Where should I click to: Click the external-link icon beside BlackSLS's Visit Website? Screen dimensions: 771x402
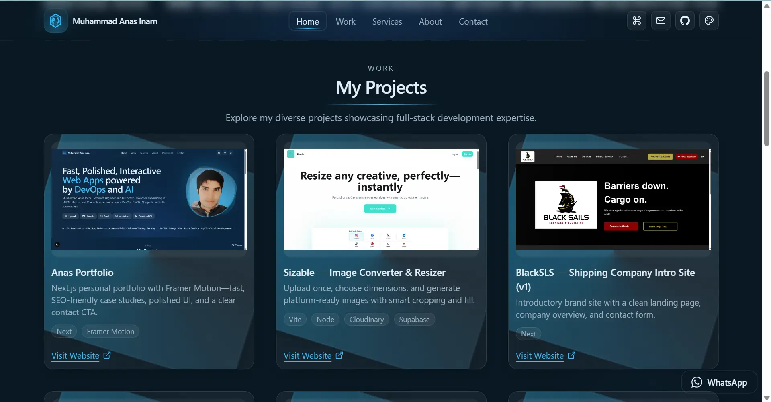571,355
